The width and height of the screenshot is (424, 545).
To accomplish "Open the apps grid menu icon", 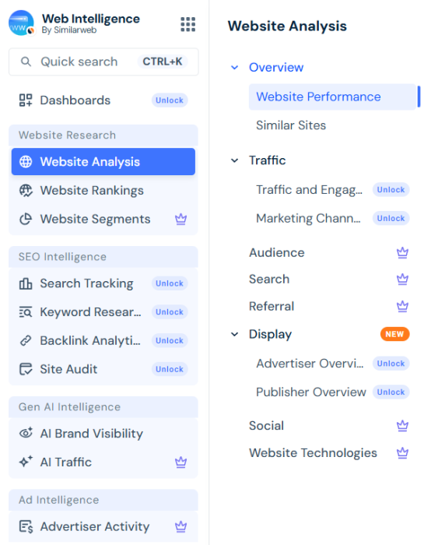I will pos(187,24).
